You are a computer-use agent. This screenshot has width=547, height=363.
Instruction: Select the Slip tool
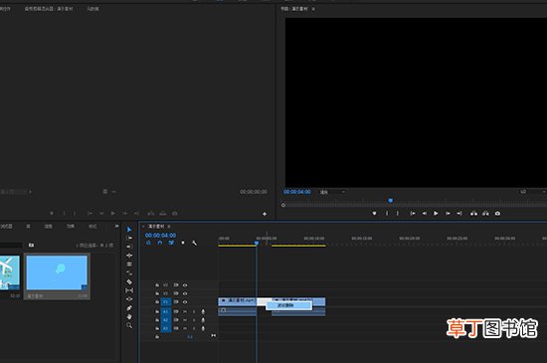click(129, 290)
